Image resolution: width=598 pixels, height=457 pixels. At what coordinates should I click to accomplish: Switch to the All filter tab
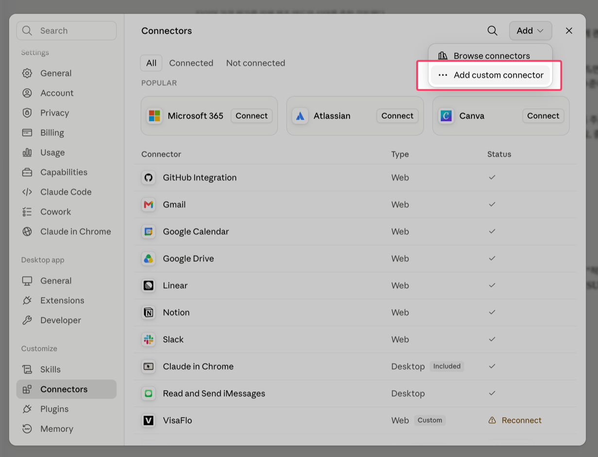(151, 63)
